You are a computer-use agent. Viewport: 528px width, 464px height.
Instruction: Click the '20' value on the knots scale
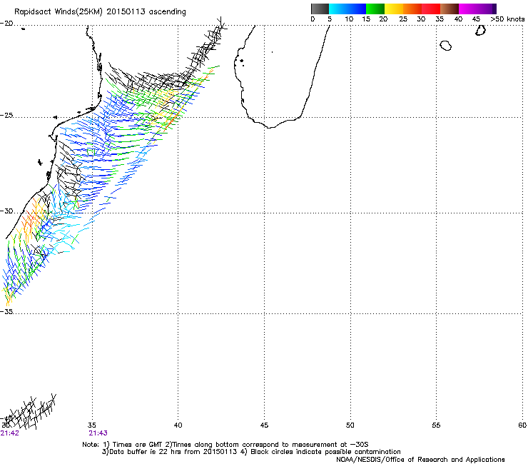click(383, 19)
